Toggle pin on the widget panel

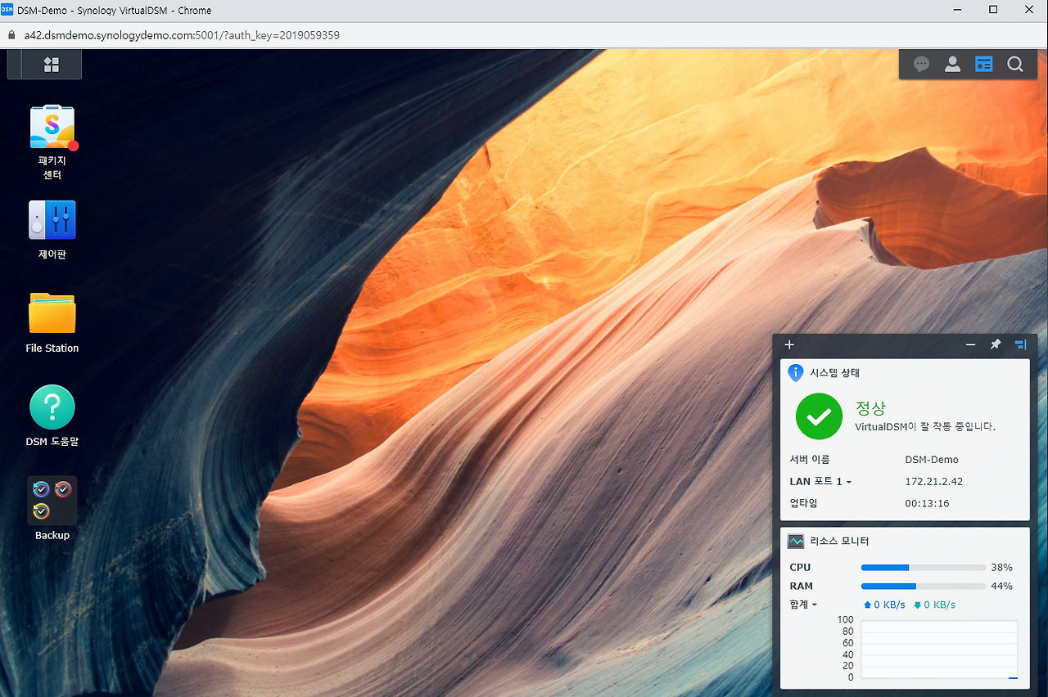coord(996,344)
